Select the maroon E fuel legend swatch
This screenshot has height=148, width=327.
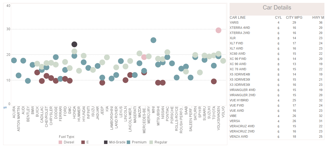83,142
